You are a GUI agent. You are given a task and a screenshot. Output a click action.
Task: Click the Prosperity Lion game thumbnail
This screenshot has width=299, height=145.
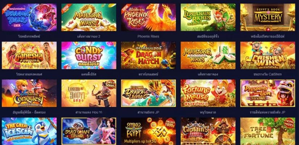tap(268, 93)
